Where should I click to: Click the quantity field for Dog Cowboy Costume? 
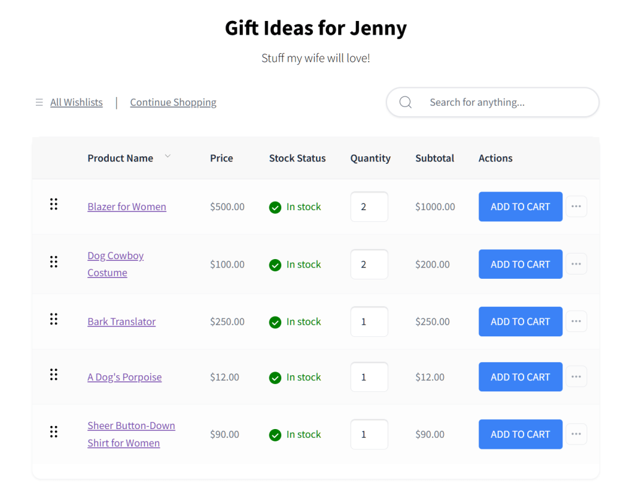point(369,264)
